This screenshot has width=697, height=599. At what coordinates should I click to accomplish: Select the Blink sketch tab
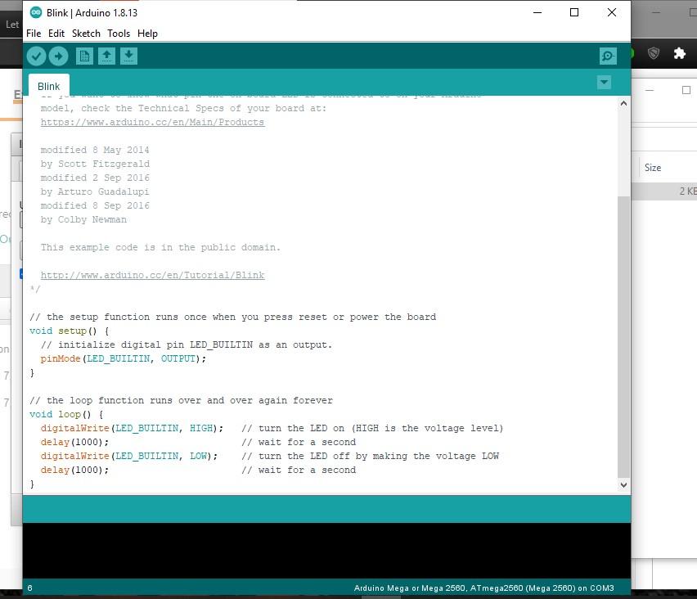click(x=48, y=85)
